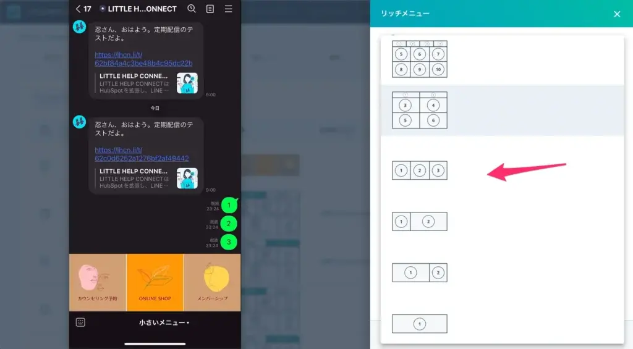Select the 5-to-10 six-cell grid layout template
The image size is (633, 349).
(419, 59)
